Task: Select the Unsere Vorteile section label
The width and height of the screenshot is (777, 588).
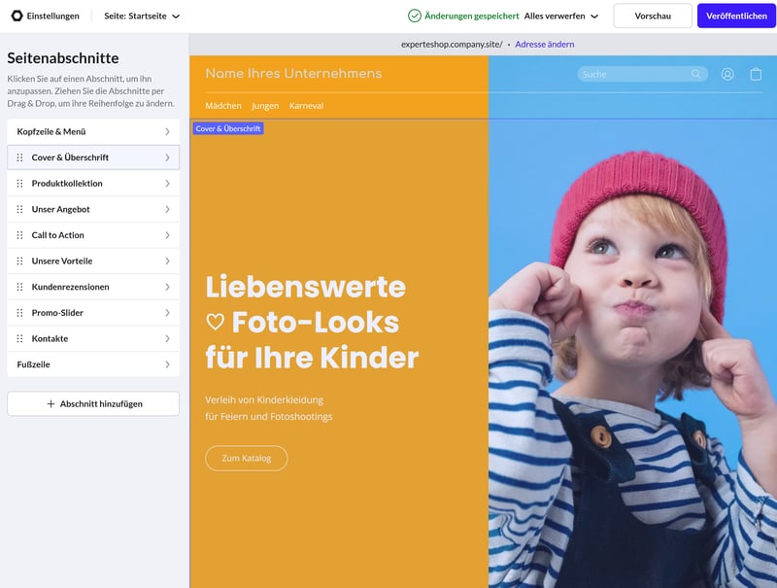Action: 62,260
